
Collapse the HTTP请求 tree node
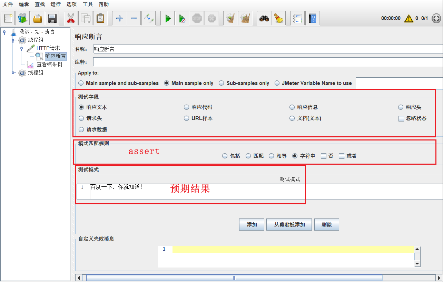point(22,49)
